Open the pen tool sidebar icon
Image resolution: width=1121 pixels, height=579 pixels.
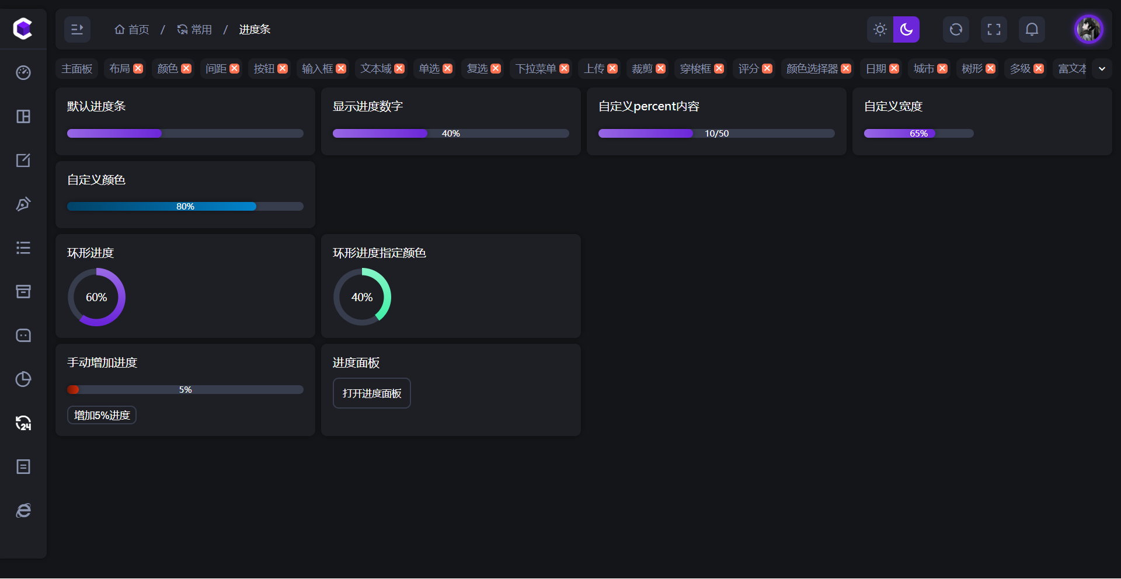23,204
